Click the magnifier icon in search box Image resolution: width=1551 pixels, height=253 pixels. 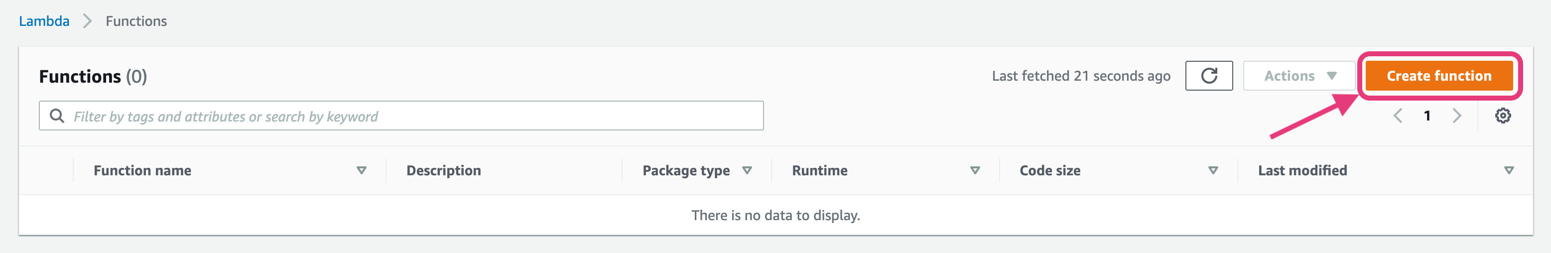pyautogui.click(x=57, y=116)
